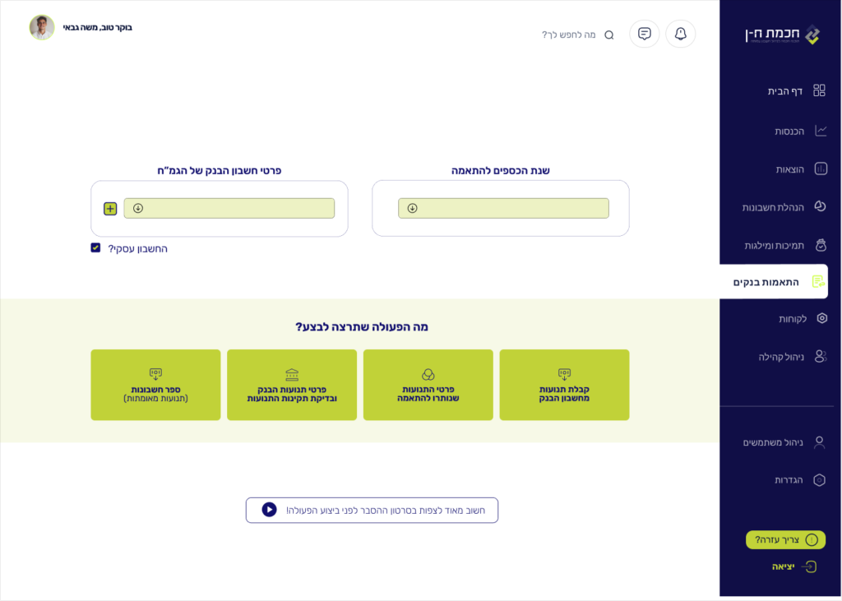This screenshot has height=601, width=842.
Task: Click פרטי התנועות שנותרו להתאמה button
Action: coord(428,385)
